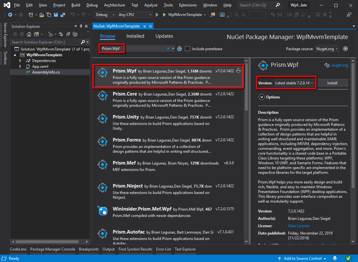Viewport: 358px width, 262px height.
Task: Open the search history dropdown arrow
Action: (x=173, y=49)
